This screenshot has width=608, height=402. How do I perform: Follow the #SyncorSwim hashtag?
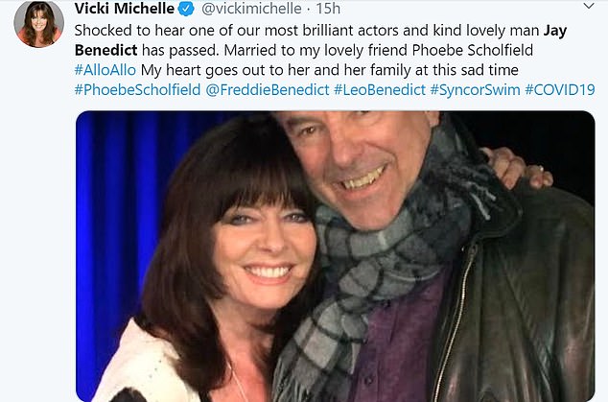[475, 89]
